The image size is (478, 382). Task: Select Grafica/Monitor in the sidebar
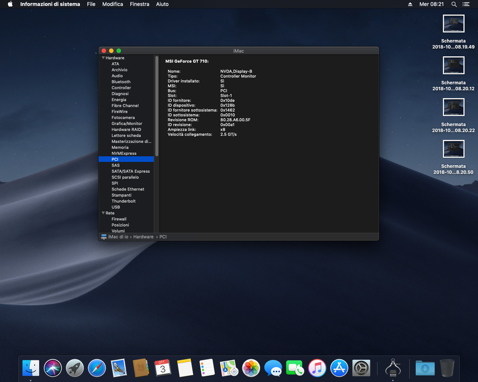[x=126, y=124]
